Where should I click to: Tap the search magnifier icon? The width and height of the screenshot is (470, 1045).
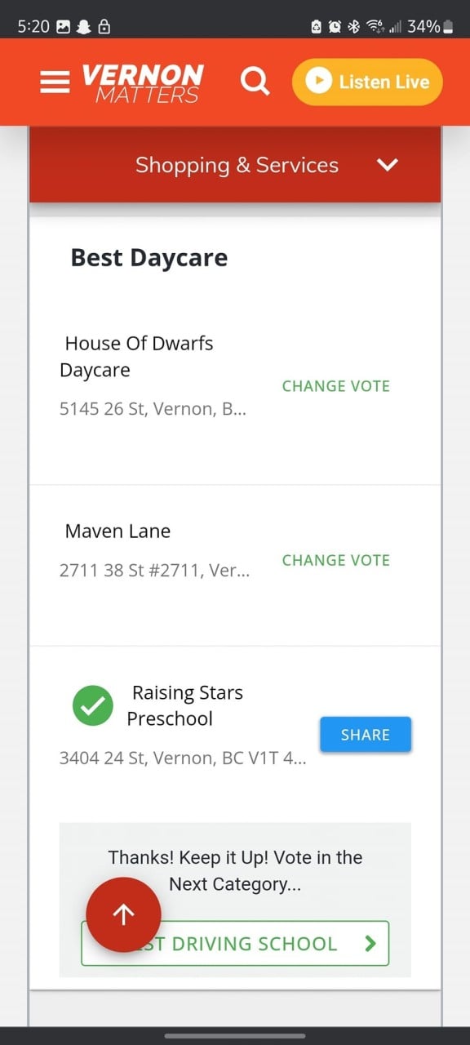[255, 82]
